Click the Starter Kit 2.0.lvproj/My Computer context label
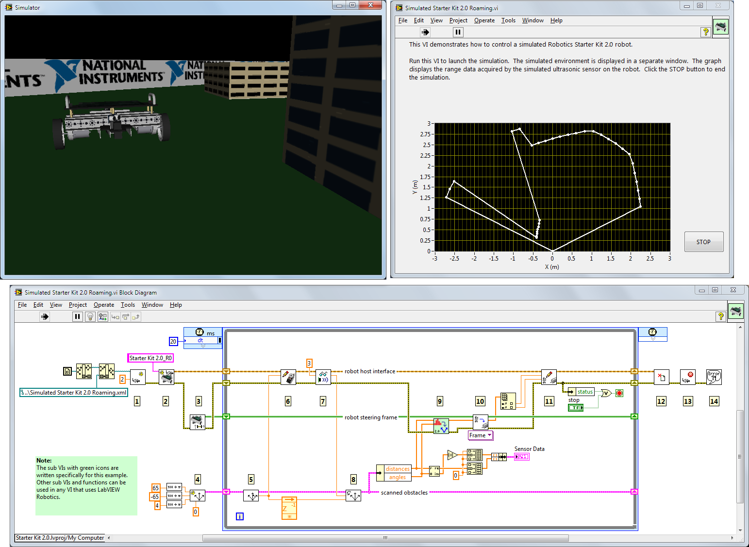The image size is (749, 547). click(x=60, y=538)
